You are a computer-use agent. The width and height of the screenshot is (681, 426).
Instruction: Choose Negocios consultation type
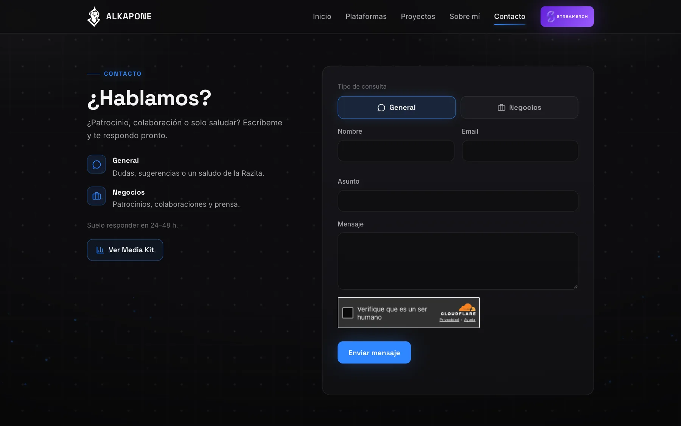click(x=519, y=108)
